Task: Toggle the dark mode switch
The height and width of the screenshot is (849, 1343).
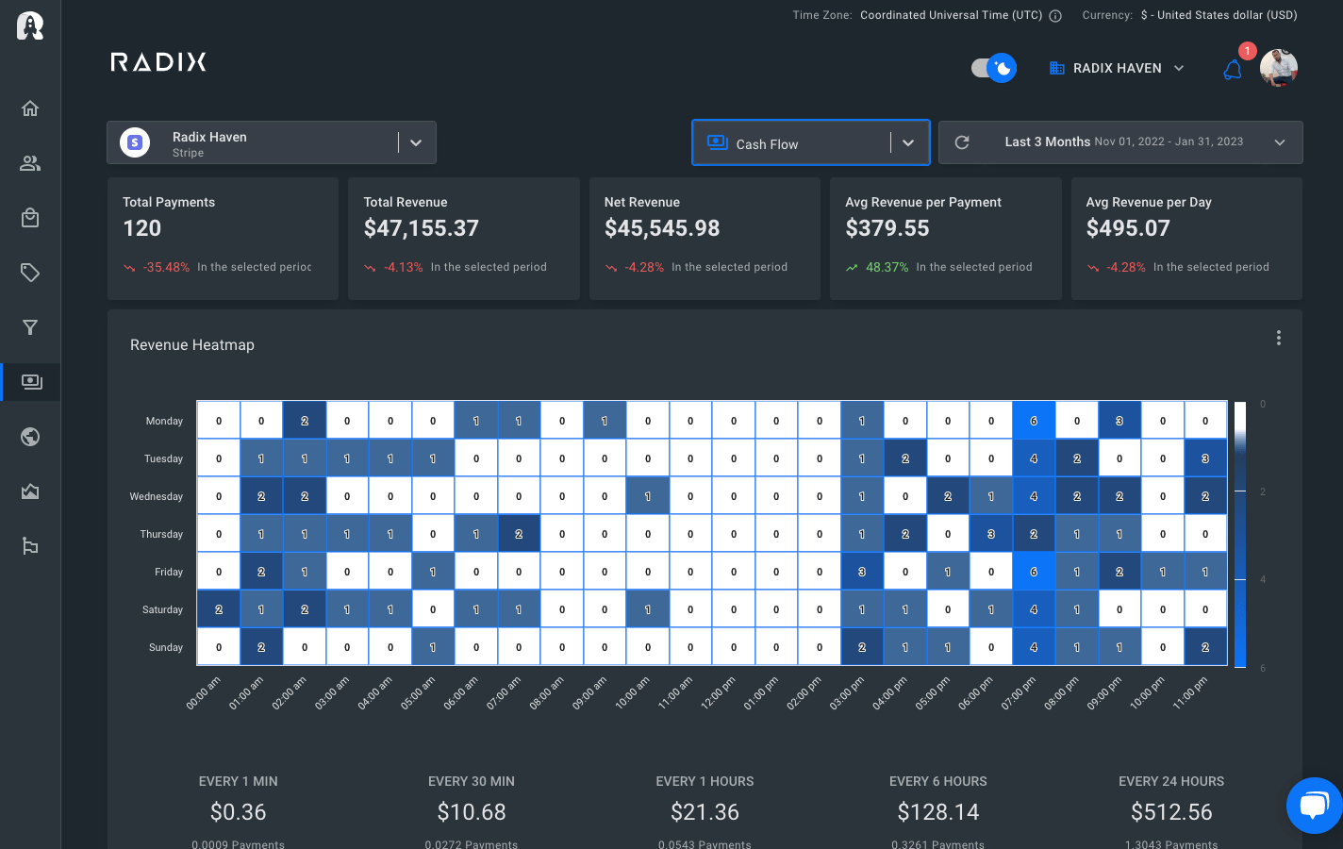Action: point(992,68)
